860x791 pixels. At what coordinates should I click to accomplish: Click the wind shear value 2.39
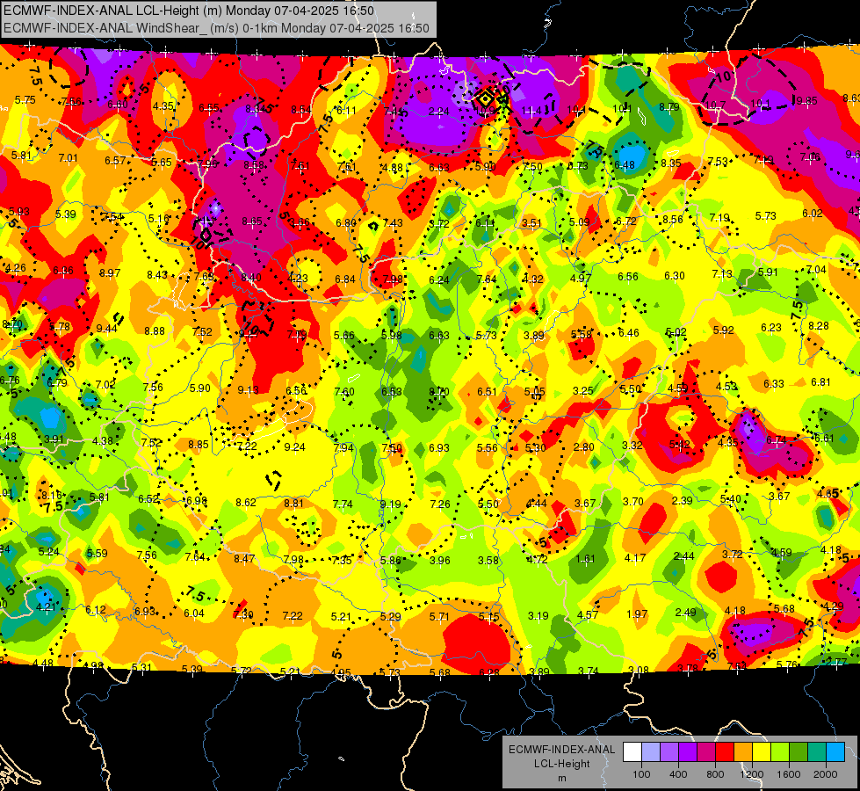[x=683, y=501]
